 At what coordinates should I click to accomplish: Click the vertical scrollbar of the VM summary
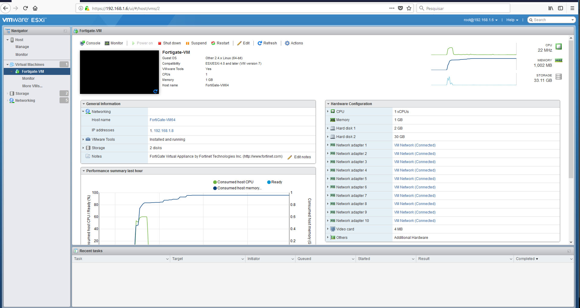[571, 109]
